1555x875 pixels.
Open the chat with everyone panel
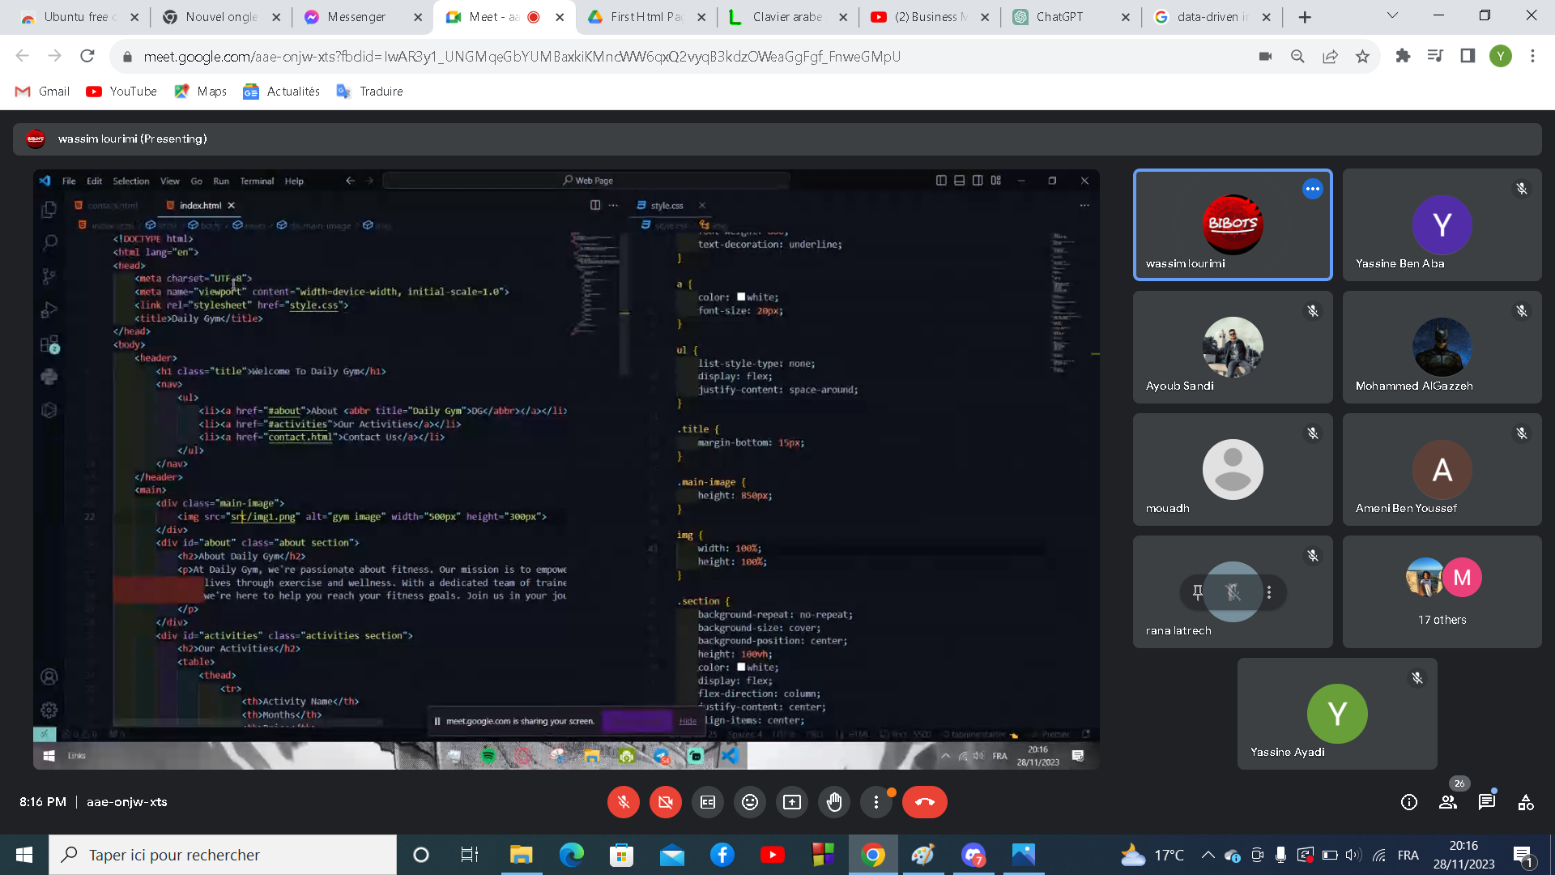[1487, 802]
